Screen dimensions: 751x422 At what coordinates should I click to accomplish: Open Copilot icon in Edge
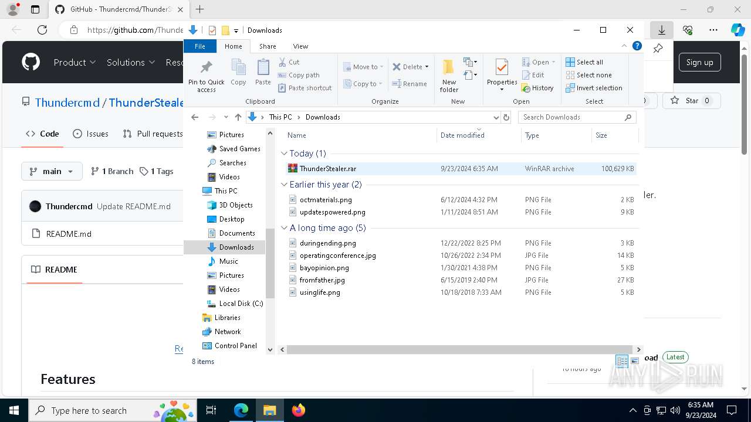[738, 30]
